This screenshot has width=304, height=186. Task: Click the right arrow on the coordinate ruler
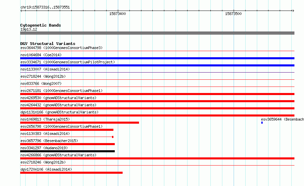click(293, 11)
